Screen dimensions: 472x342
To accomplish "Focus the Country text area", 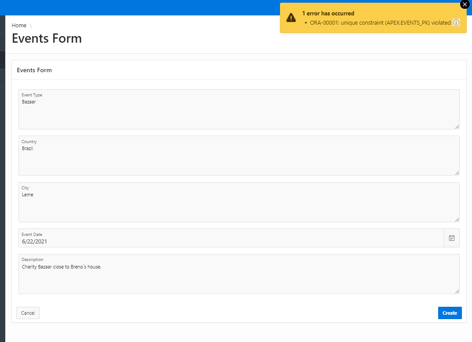I will pyautogui.click(x=239, y=156).
